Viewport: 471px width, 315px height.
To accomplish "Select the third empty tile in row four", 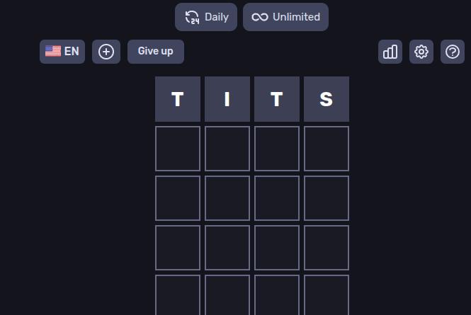I will pyautogui.click(x=277, y=248).
